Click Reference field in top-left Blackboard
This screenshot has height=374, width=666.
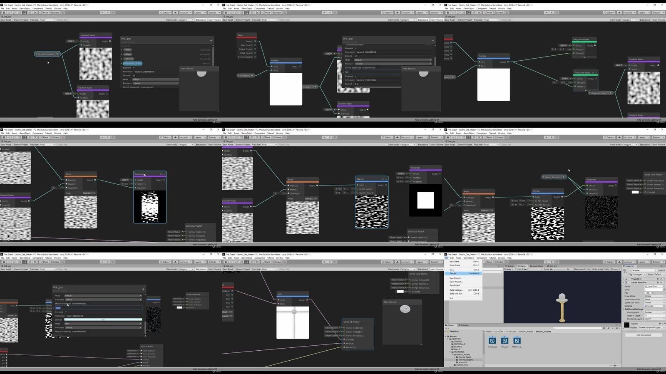[157, 72]
